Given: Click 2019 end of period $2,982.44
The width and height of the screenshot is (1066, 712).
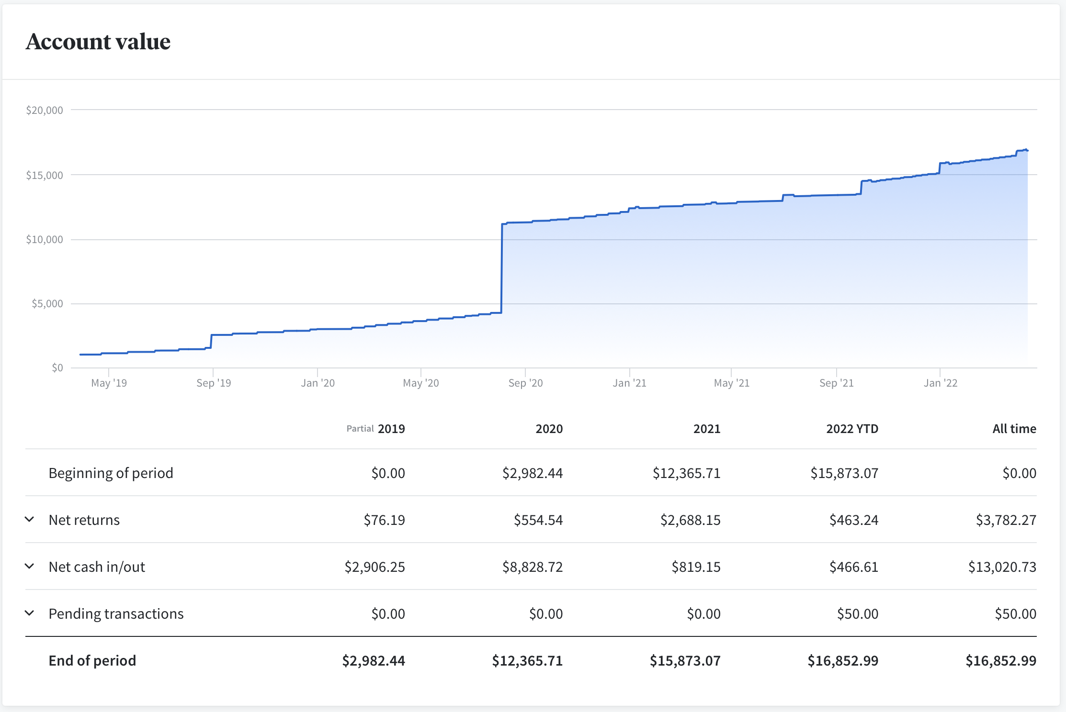Looking at the screenshot, I should coord(374,660).
